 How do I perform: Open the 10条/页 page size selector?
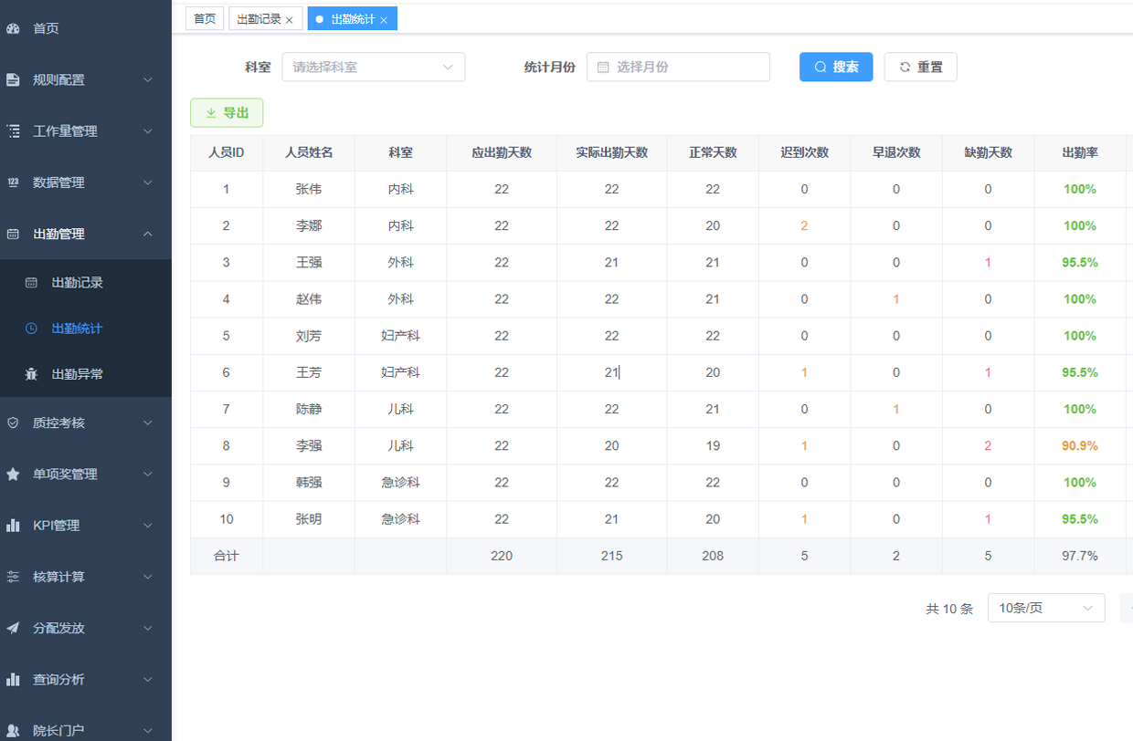(1045, 608)
